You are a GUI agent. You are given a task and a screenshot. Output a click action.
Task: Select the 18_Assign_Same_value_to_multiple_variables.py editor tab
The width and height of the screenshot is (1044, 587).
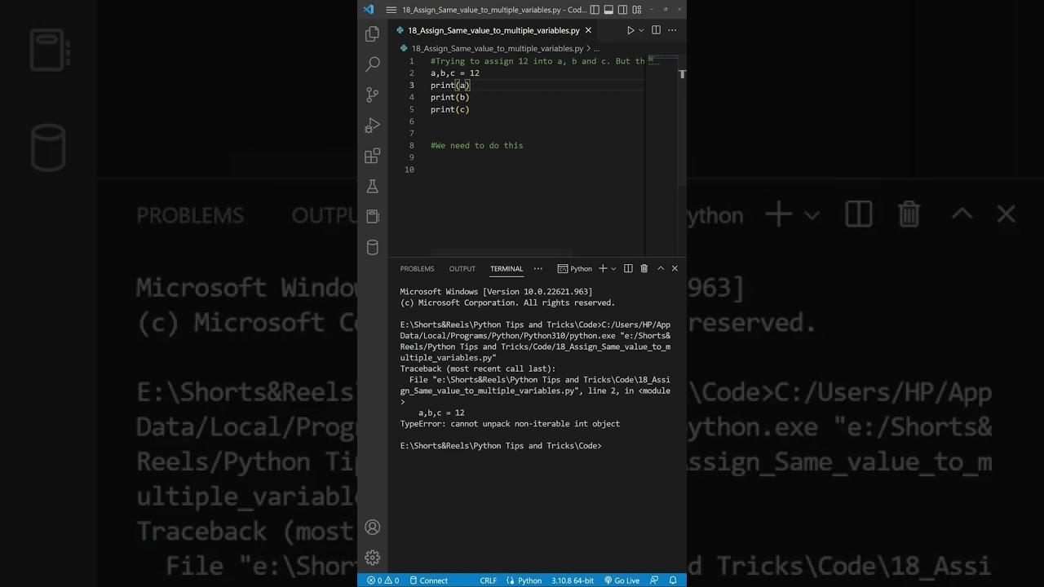pyautogui.click(x=493, y=30)
